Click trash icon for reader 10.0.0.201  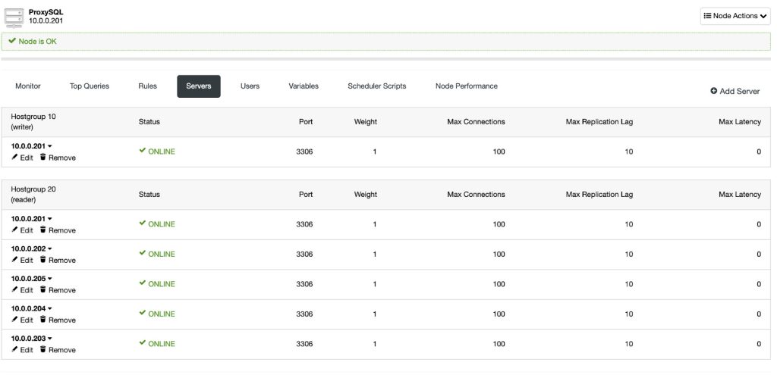click(42, 230)
